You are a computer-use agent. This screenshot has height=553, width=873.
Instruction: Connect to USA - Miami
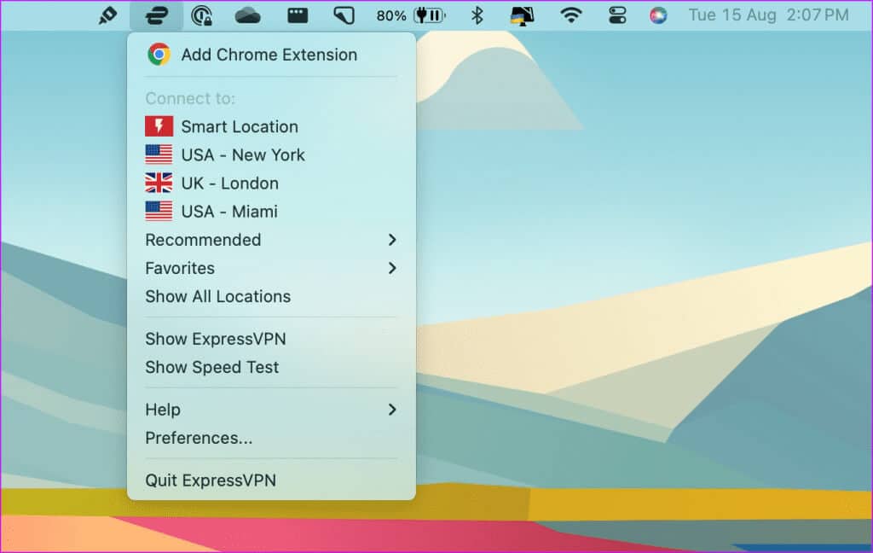(228, 211)
